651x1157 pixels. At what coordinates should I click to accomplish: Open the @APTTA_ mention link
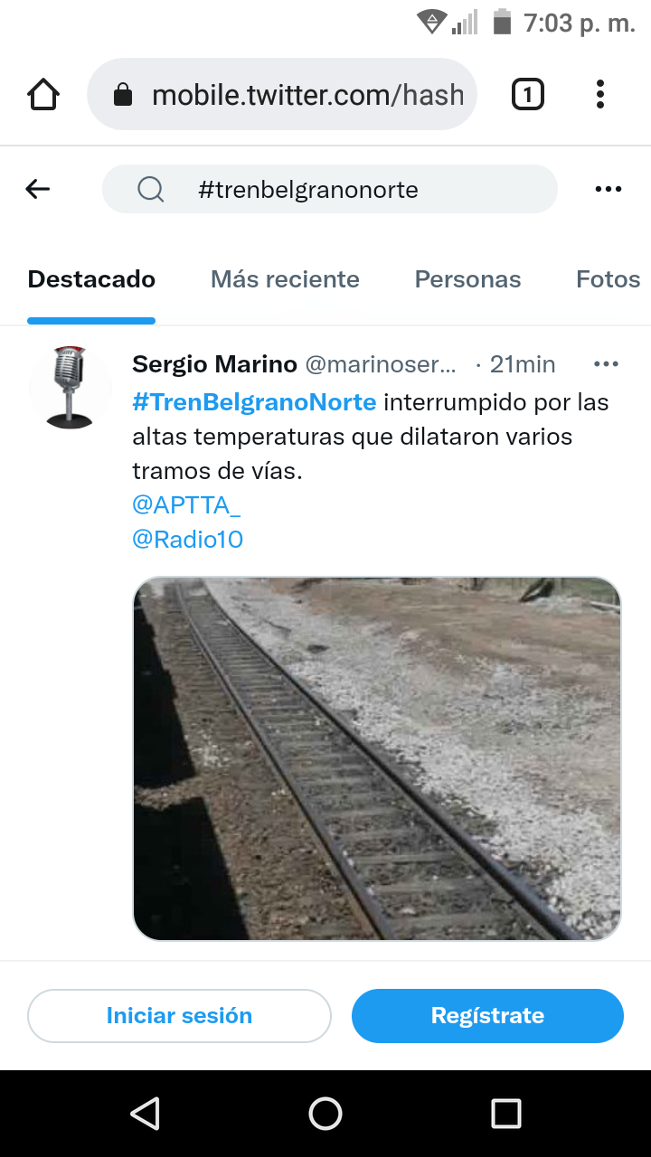[x=186, y=505]
